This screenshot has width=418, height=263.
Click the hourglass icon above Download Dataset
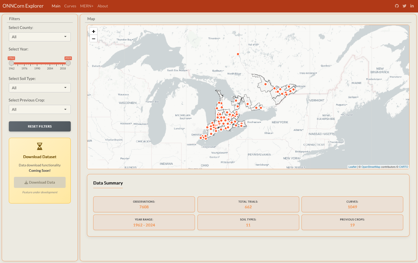click(x=40, y=146)
